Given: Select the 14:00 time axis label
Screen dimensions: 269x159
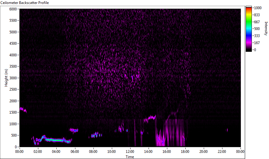Looking at the screenshot, I should point(148,152).
